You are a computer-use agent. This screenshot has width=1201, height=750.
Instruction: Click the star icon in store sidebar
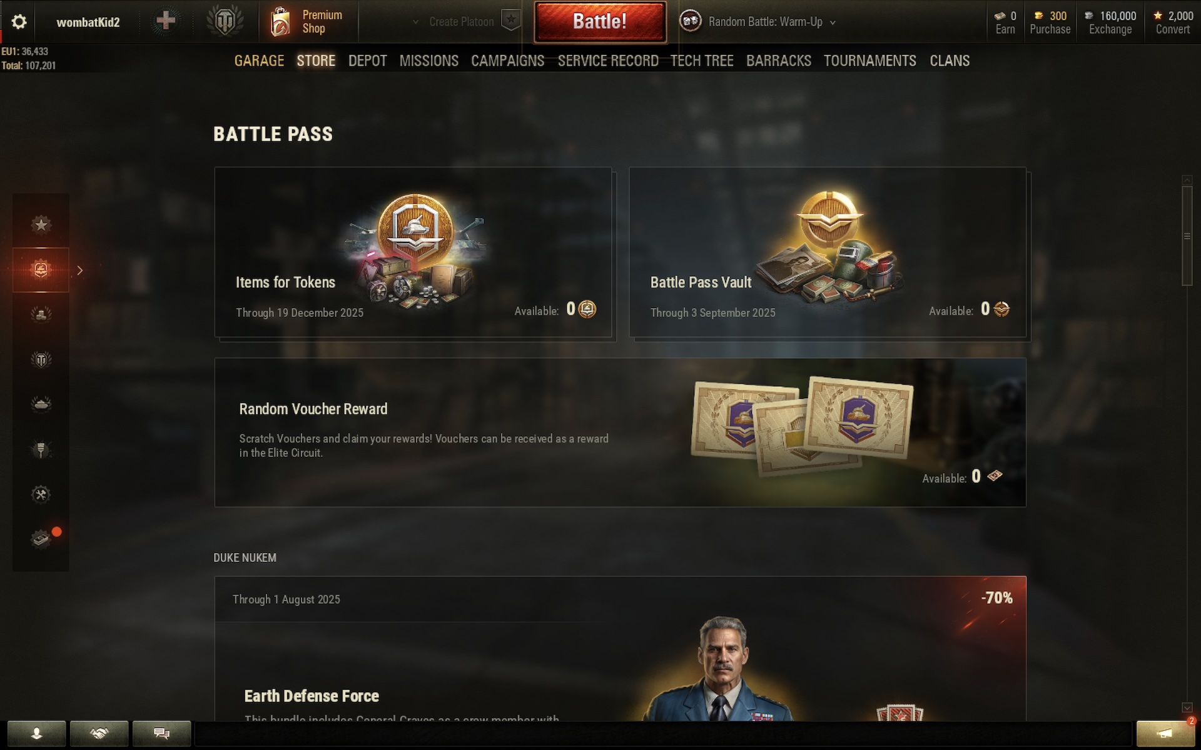(x=41, y=224)
